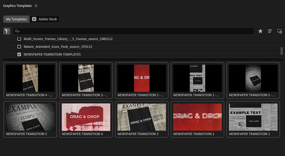Switch to the My Templates tab
The height and width of the screenshot is (156, 285).
pos(16,19)
